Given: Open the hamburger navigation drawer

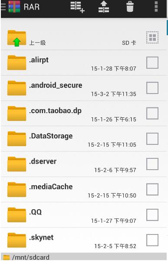Looking at the screenshot, I should (3, 7).
